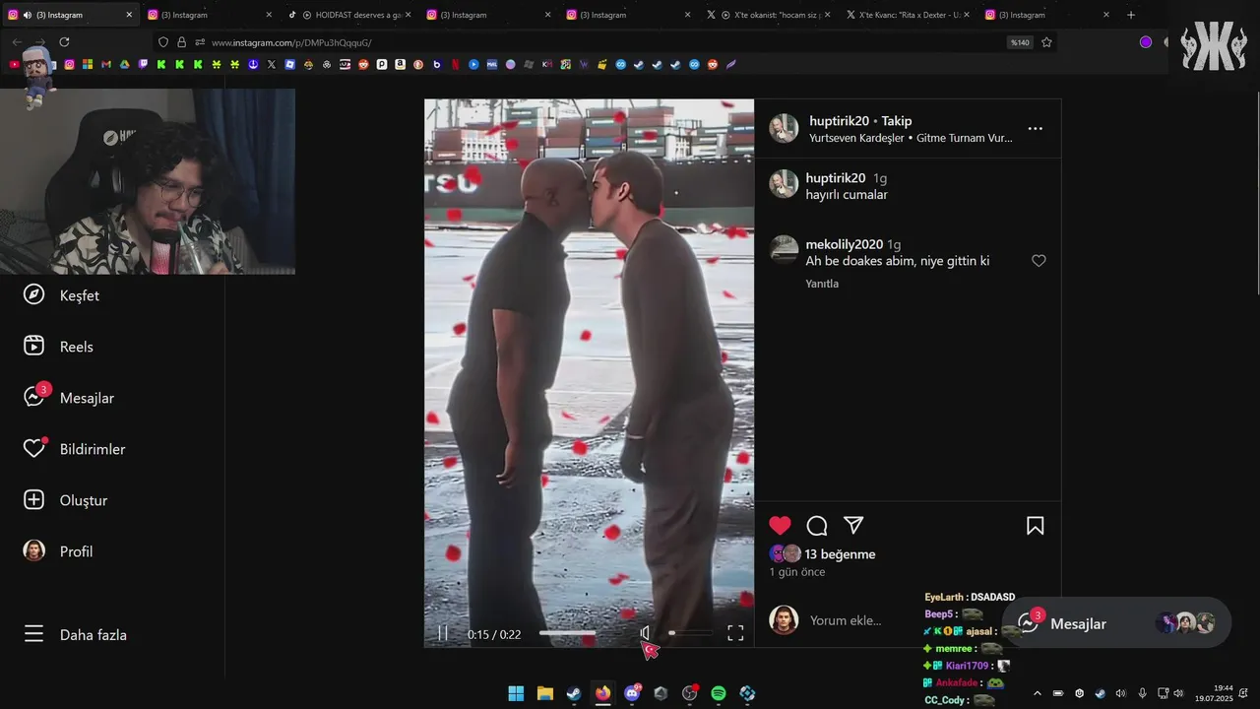Image resolution: width=1260 pixels, height=709 pixels.
Task: Open the Mesajlar messenger icon in sidebar
Action: coord(34,397)
